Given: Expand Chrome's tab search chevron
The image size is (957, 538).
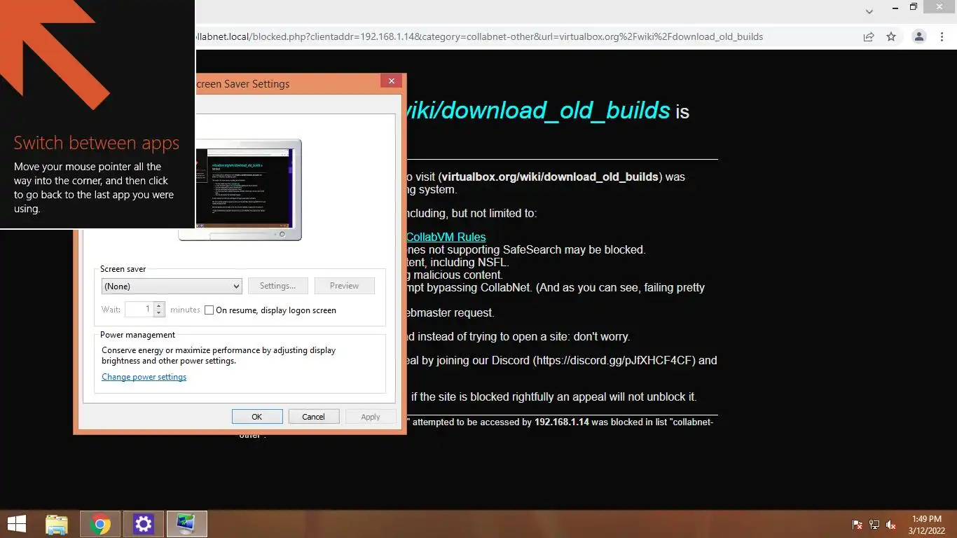Looking at the screenshot, I should pos(869,11).
